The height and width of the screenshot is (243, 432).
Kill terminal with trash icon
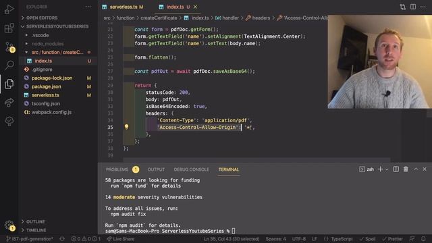tap(406, 169)
